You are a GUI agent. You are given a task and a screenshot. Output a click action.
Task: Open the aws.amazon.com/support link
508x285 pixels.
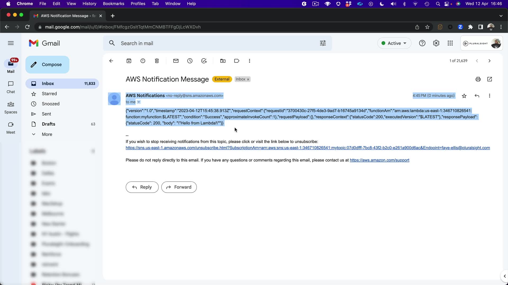pos(379,160)
